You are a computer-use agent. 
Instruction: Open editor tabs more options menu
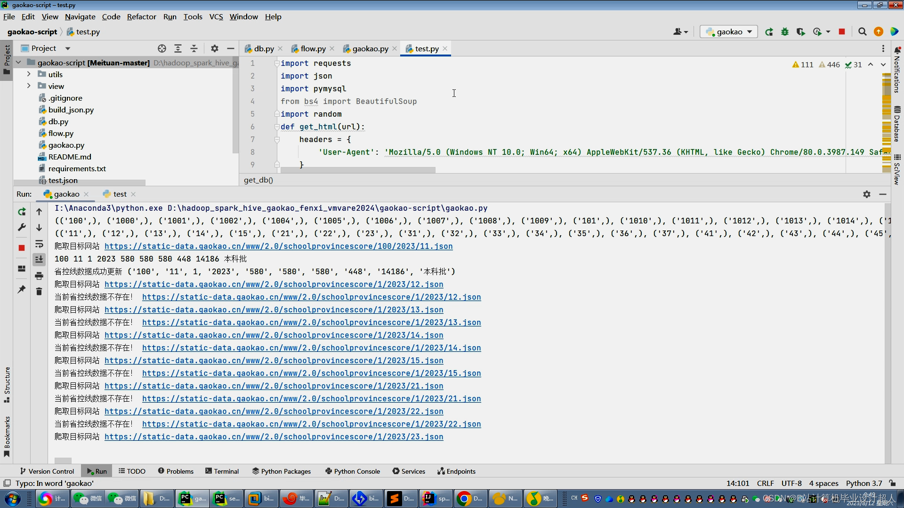[883, 48]
